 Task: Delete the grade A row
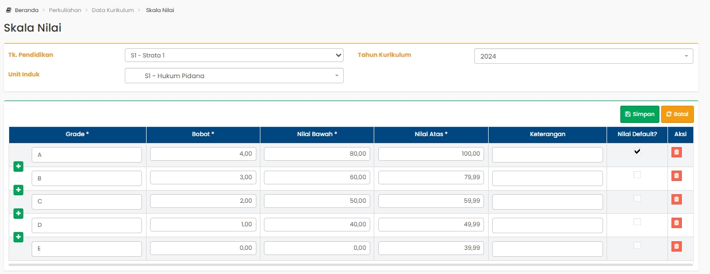[x=677, y=152]
